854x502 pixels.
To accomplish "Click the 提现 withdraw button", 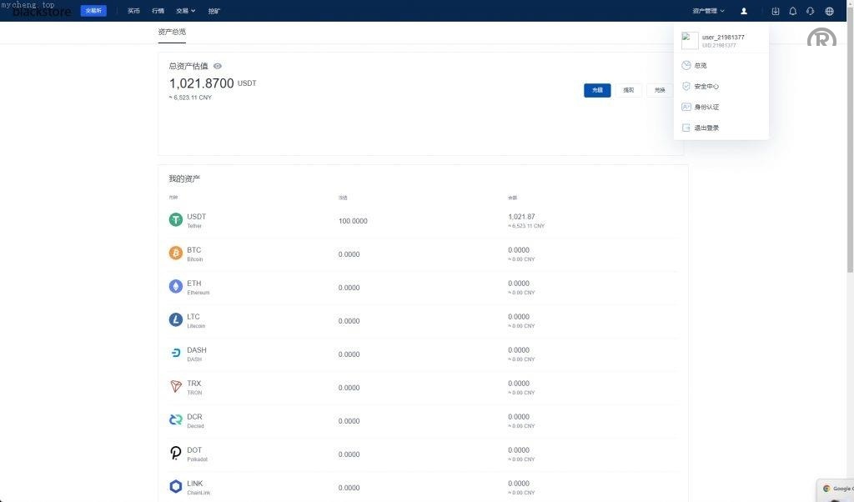I will (x=628, y=90).
